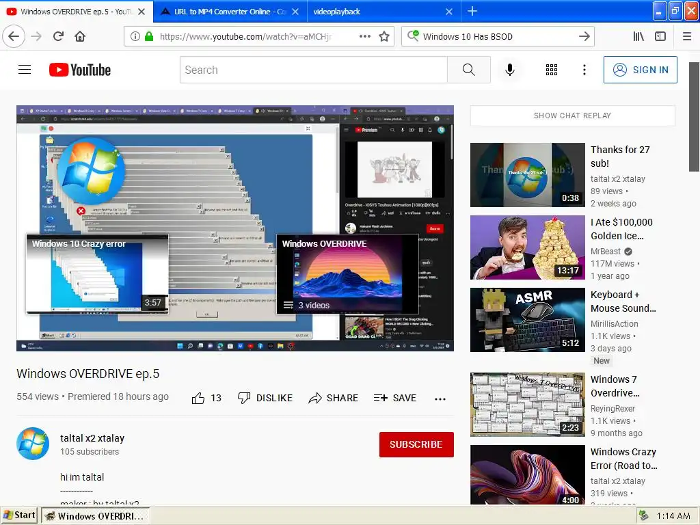This screenshot has height=525, width=700.
Task: Click the I Ate $100,000 Golden Ice title
Action: 621,228
